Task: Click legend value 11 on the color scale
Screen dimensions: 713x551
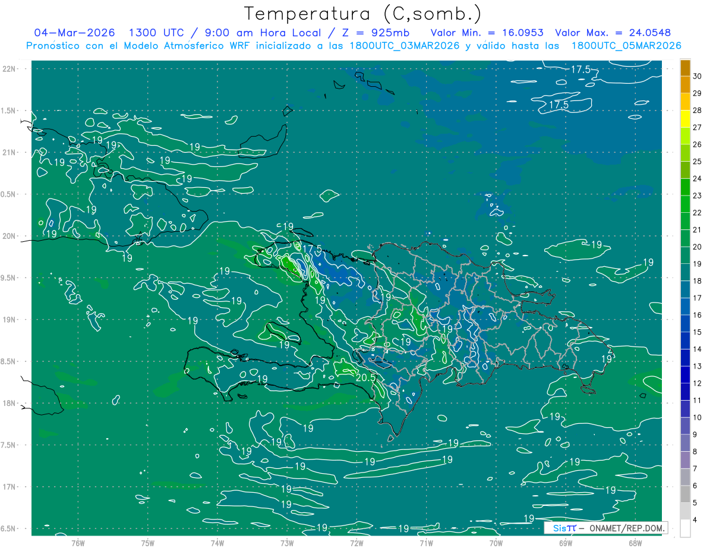Action: tap(697, 401)
